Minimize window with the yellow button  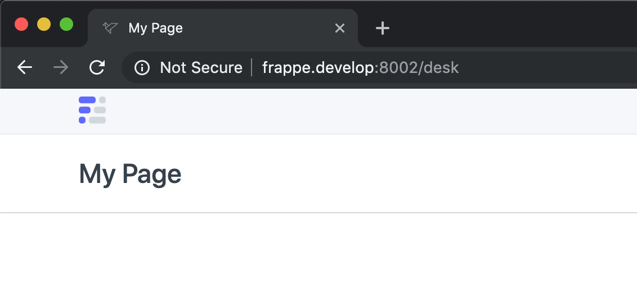pos(44,24)
